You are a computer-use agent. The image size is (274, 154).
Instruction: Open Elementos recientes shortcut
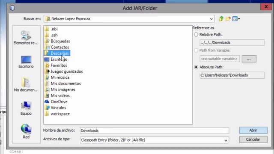pyautogui.click(x=26, y=37)
